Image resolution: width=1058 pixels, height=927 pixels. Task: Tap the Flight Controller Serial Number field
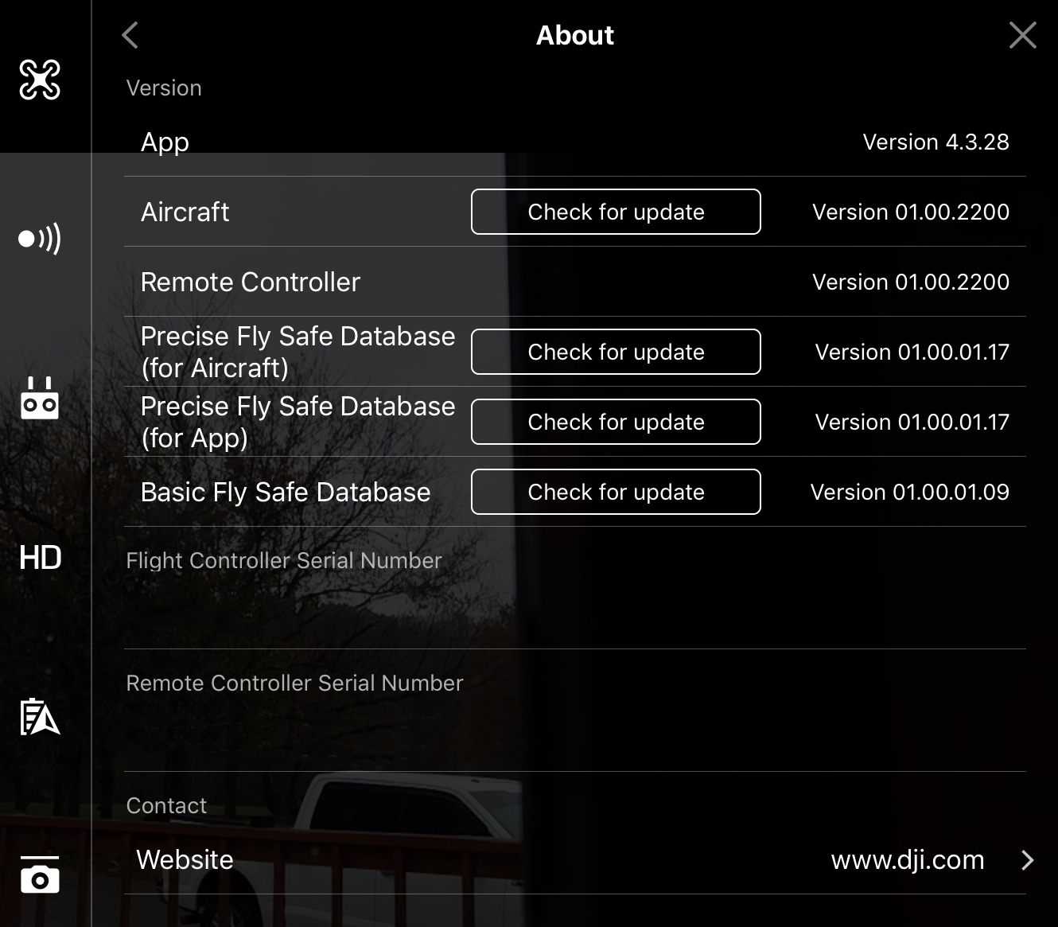coord(575,588)
